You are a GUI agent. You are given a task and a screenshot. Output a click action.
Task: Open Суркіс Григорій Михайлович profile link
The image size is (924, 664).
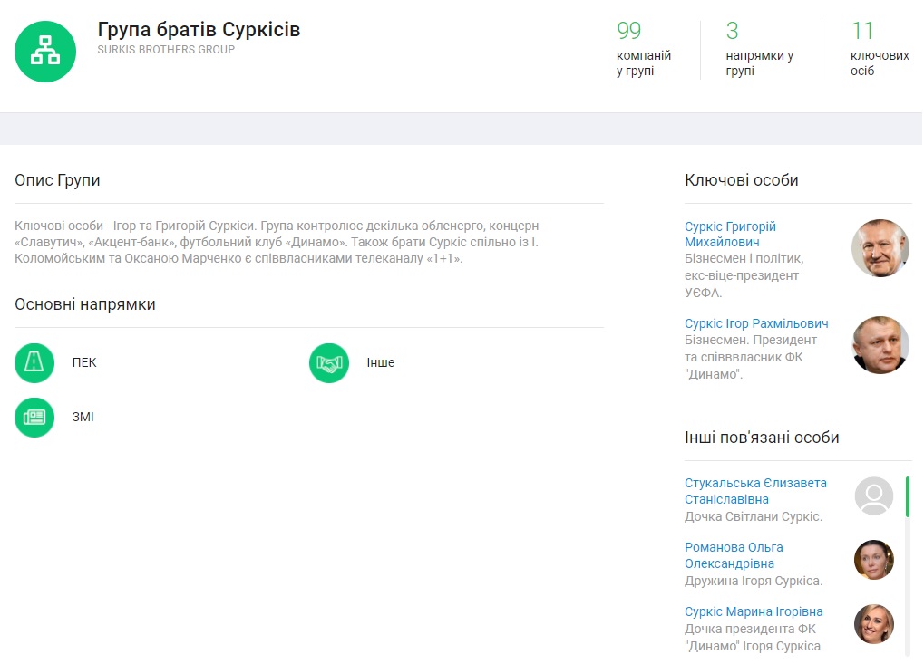click(730, 234)
